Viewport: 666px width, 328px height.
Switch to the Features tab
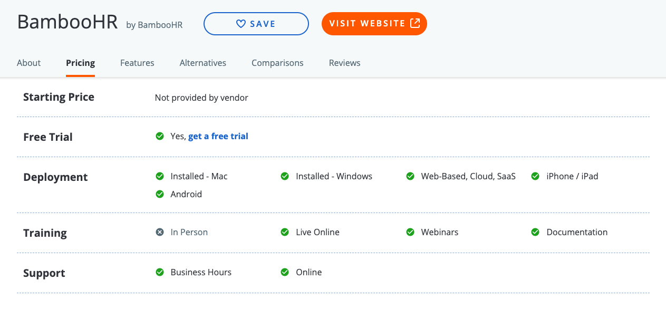coord(137,63)
